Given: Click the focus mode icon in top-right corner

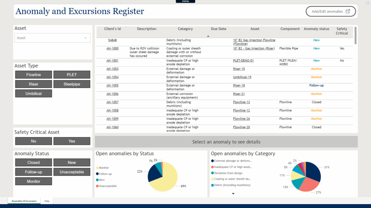Looking at the screenshot, I should [368, 3].
